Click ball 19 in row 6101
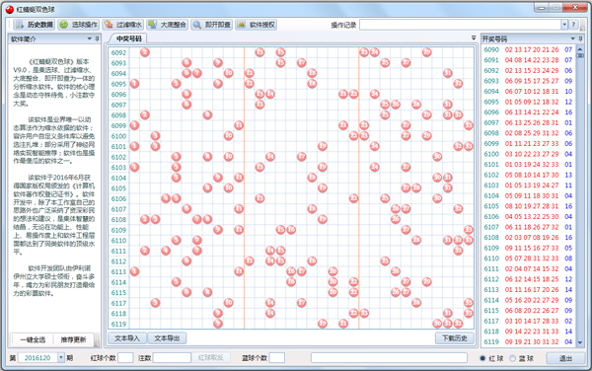 (322, 146)
